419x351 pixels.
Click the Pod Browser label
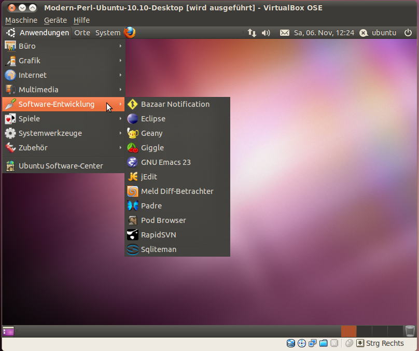point(163,220)
